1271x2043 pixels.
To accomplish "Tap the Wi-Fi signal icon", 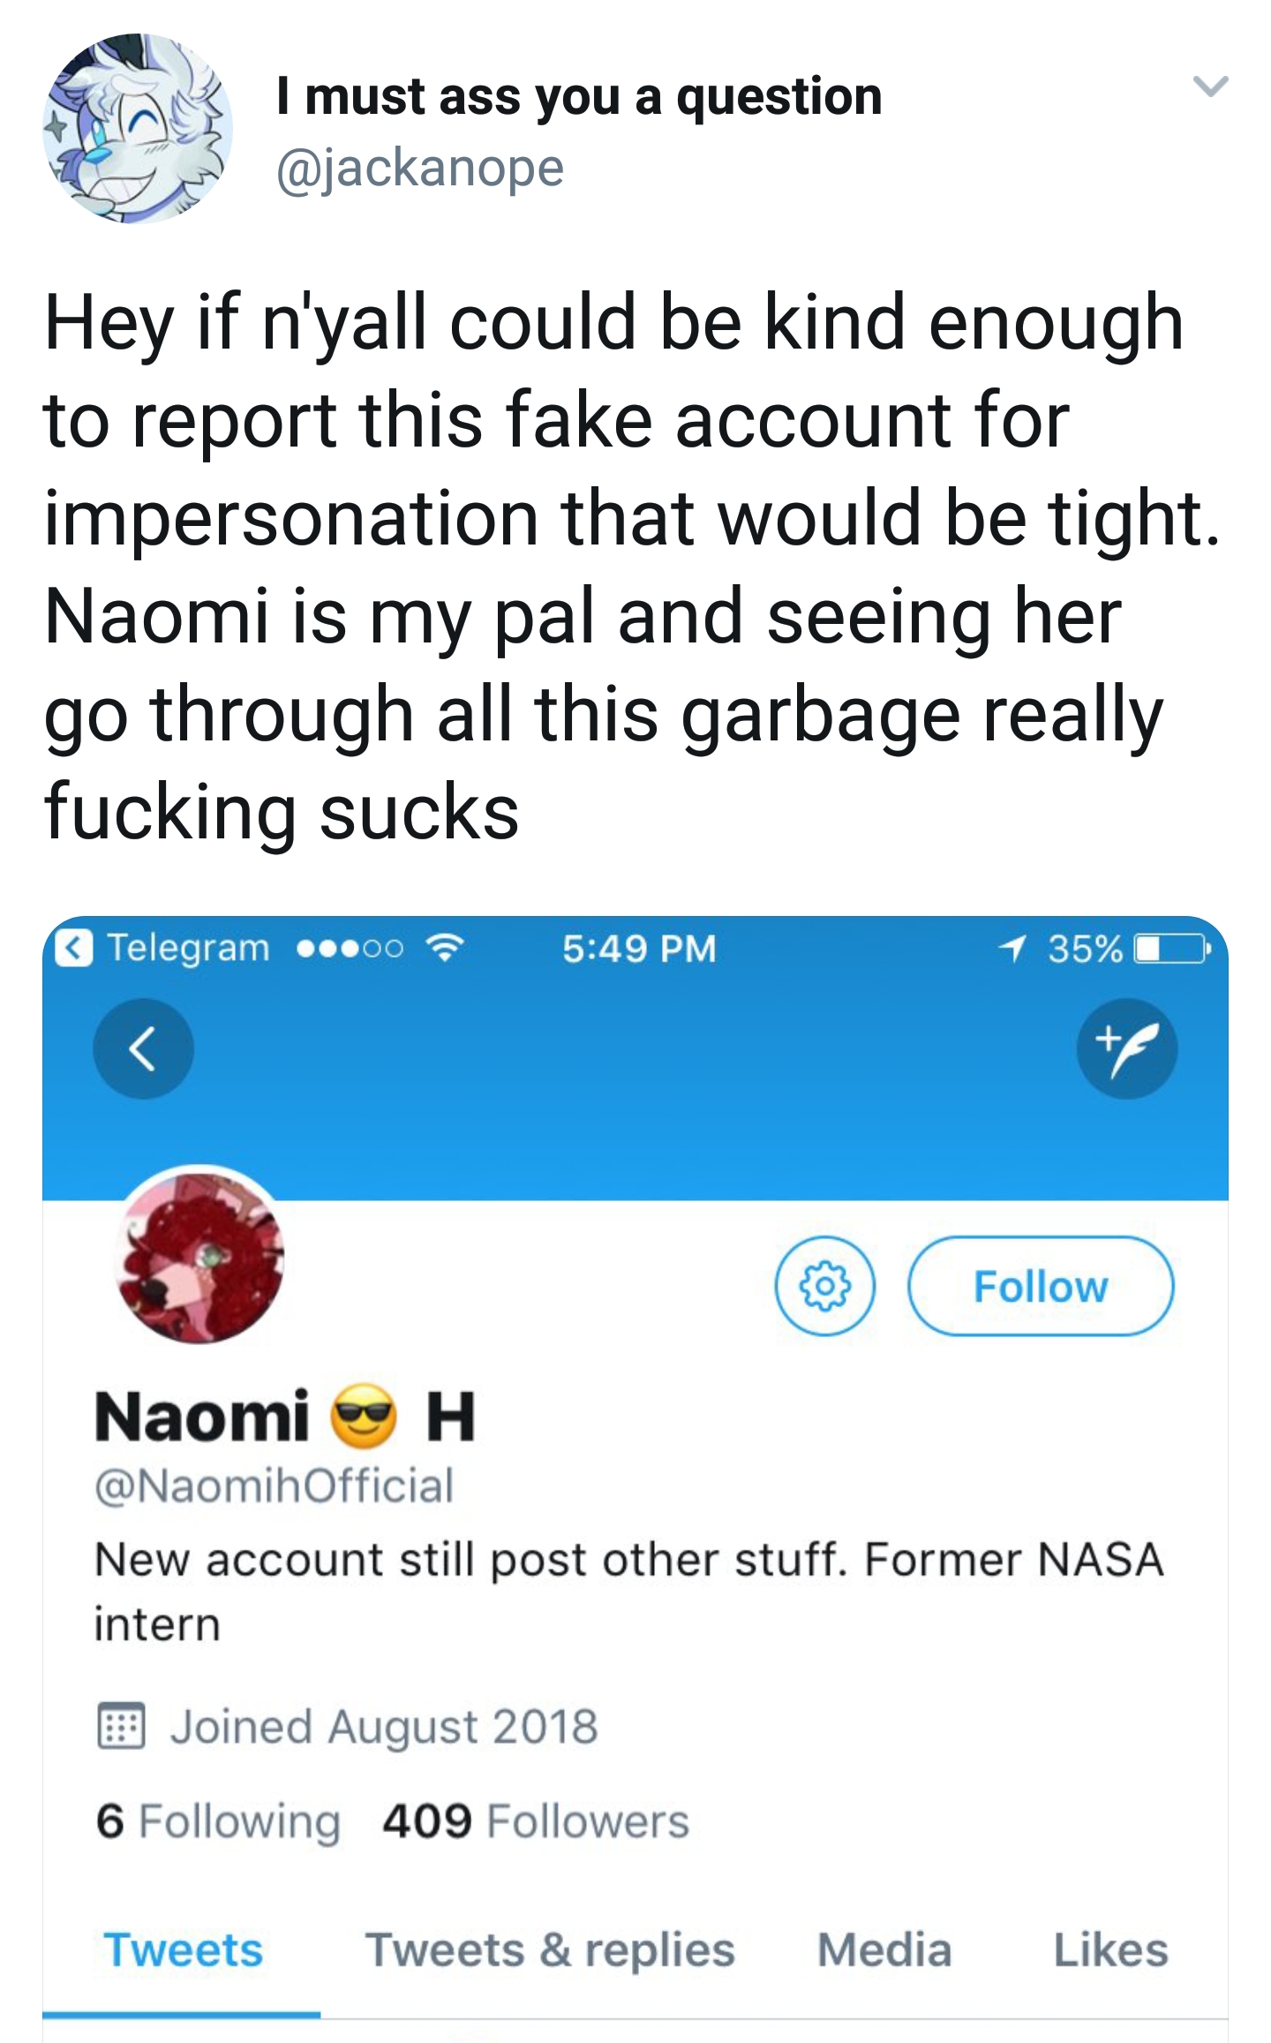I will pyautogui.click(x=444, y=949).
